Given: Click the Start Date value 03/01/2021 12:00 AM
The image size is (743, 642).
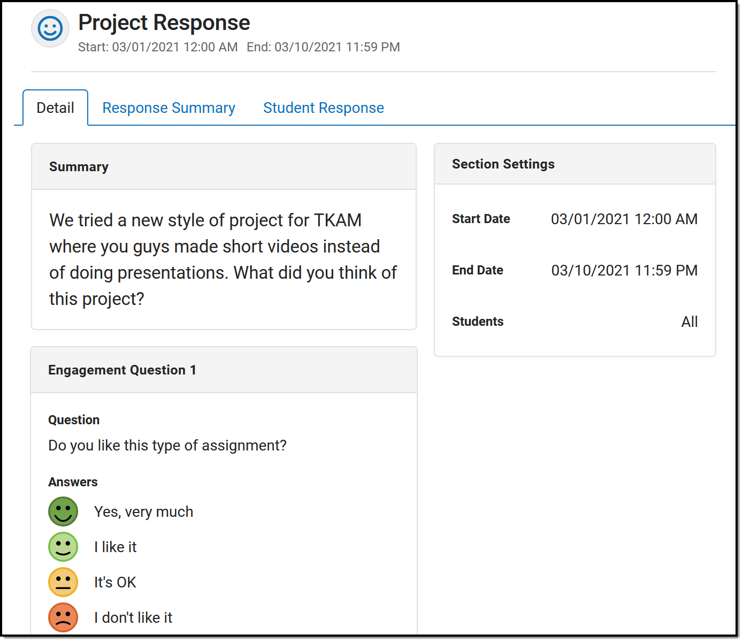Looking at the screenshot, I should tap(624, 219).
